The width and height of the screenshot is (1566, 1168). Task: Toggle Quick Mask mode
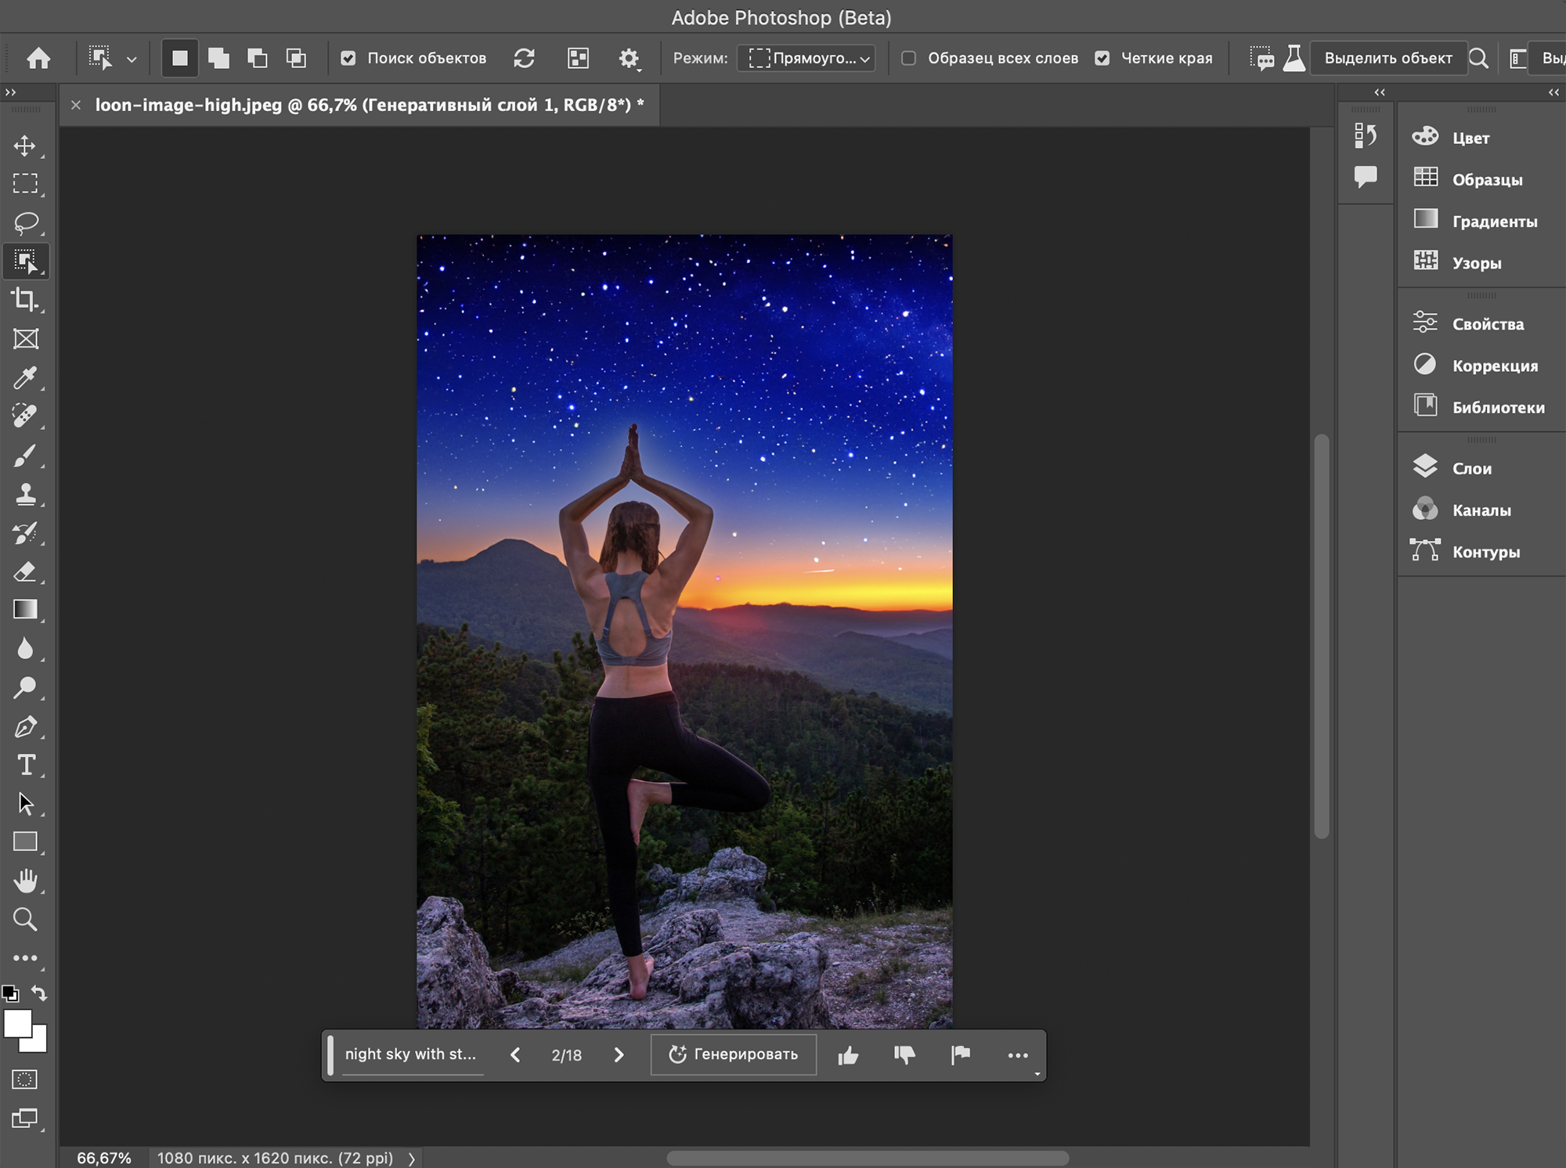click(x=25, y=1080)
